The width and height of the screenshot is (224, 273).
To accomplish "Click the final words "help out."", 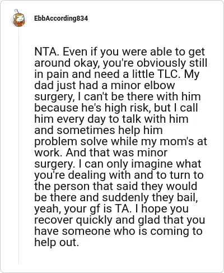I will pyautogui.click(x=57, y=243).
